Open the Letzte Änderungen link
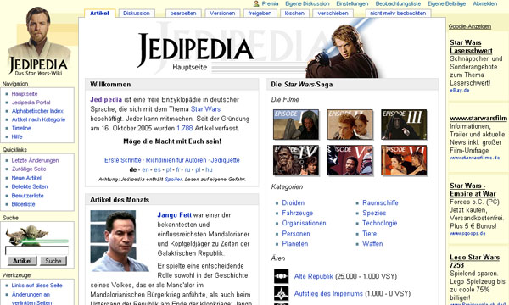 coord(35,160)
